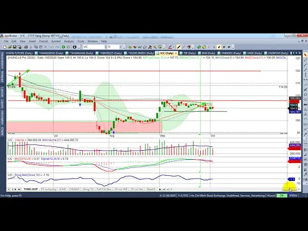Click the red heart favorites icon

(135, 47)
